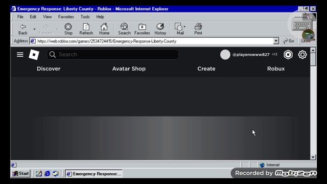The image size is (327, 184).
Task: Click the Robux hexagon icon
Action: 288,55
